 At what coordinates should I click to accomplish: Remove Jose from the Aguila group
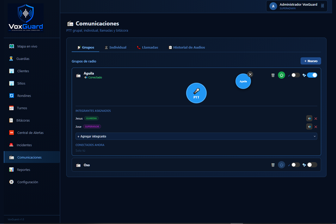[x=316, y=127]
